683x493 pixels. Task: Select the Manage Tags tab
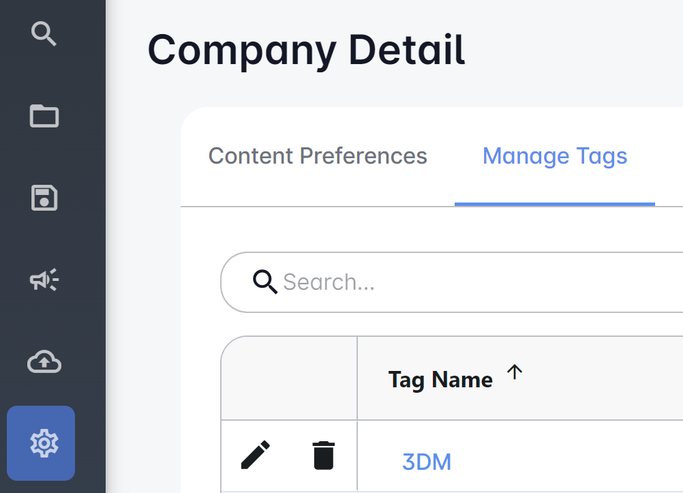pyautogui.click(x=555, y=156)
